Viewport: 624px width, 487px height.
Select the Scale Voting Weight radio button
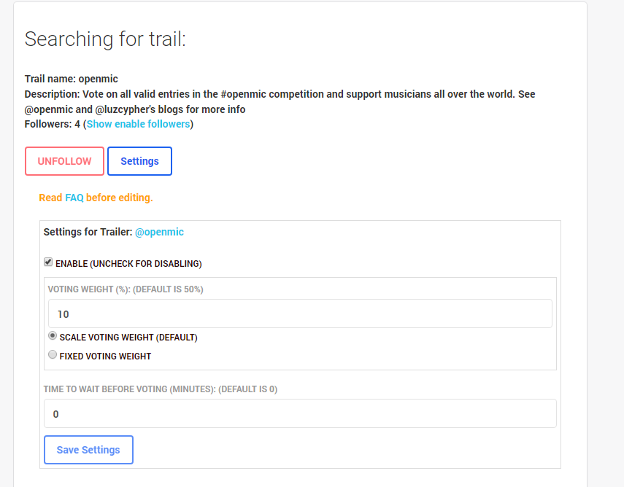tap(52, 335)
